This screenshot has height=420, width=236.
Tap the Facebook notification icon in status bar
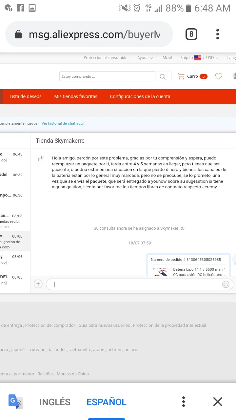[20, 8]
